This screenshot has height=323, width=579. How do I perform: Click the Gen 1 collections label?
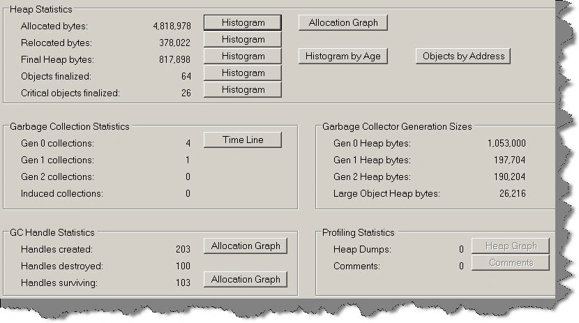[57, 160]
